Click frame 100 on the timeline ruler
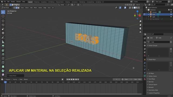This screenshot has height=97, width=173. click(x=58, y=82)
